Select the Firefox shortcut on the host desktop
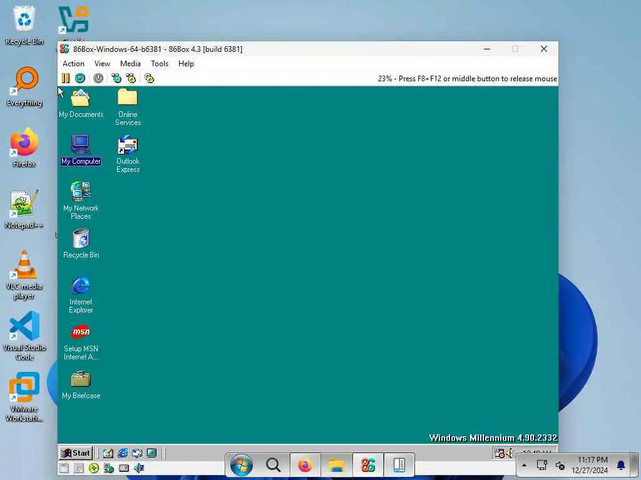 24,147
